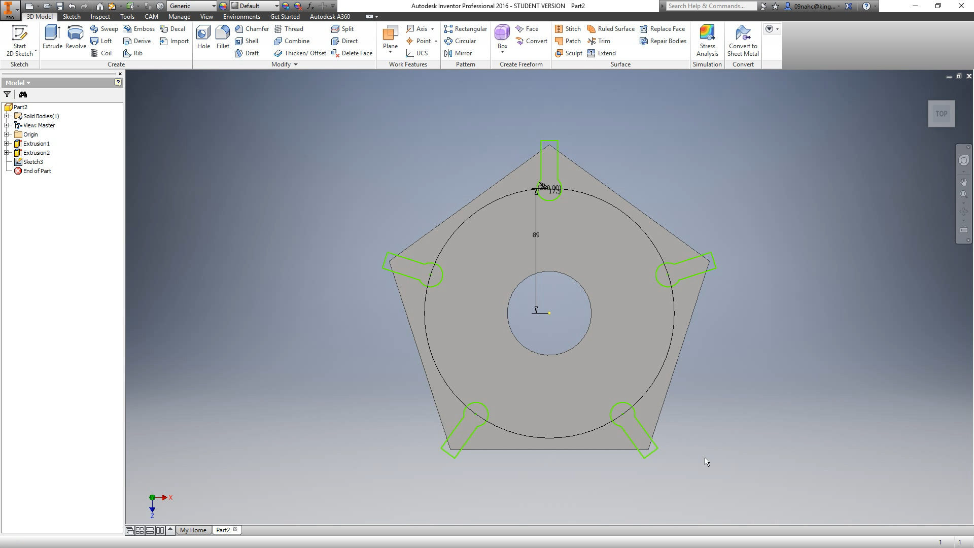The width and height of the screenshot is (974, 548).
Task: Switch to the My Home document tab
Action: (x=193, y=530)
